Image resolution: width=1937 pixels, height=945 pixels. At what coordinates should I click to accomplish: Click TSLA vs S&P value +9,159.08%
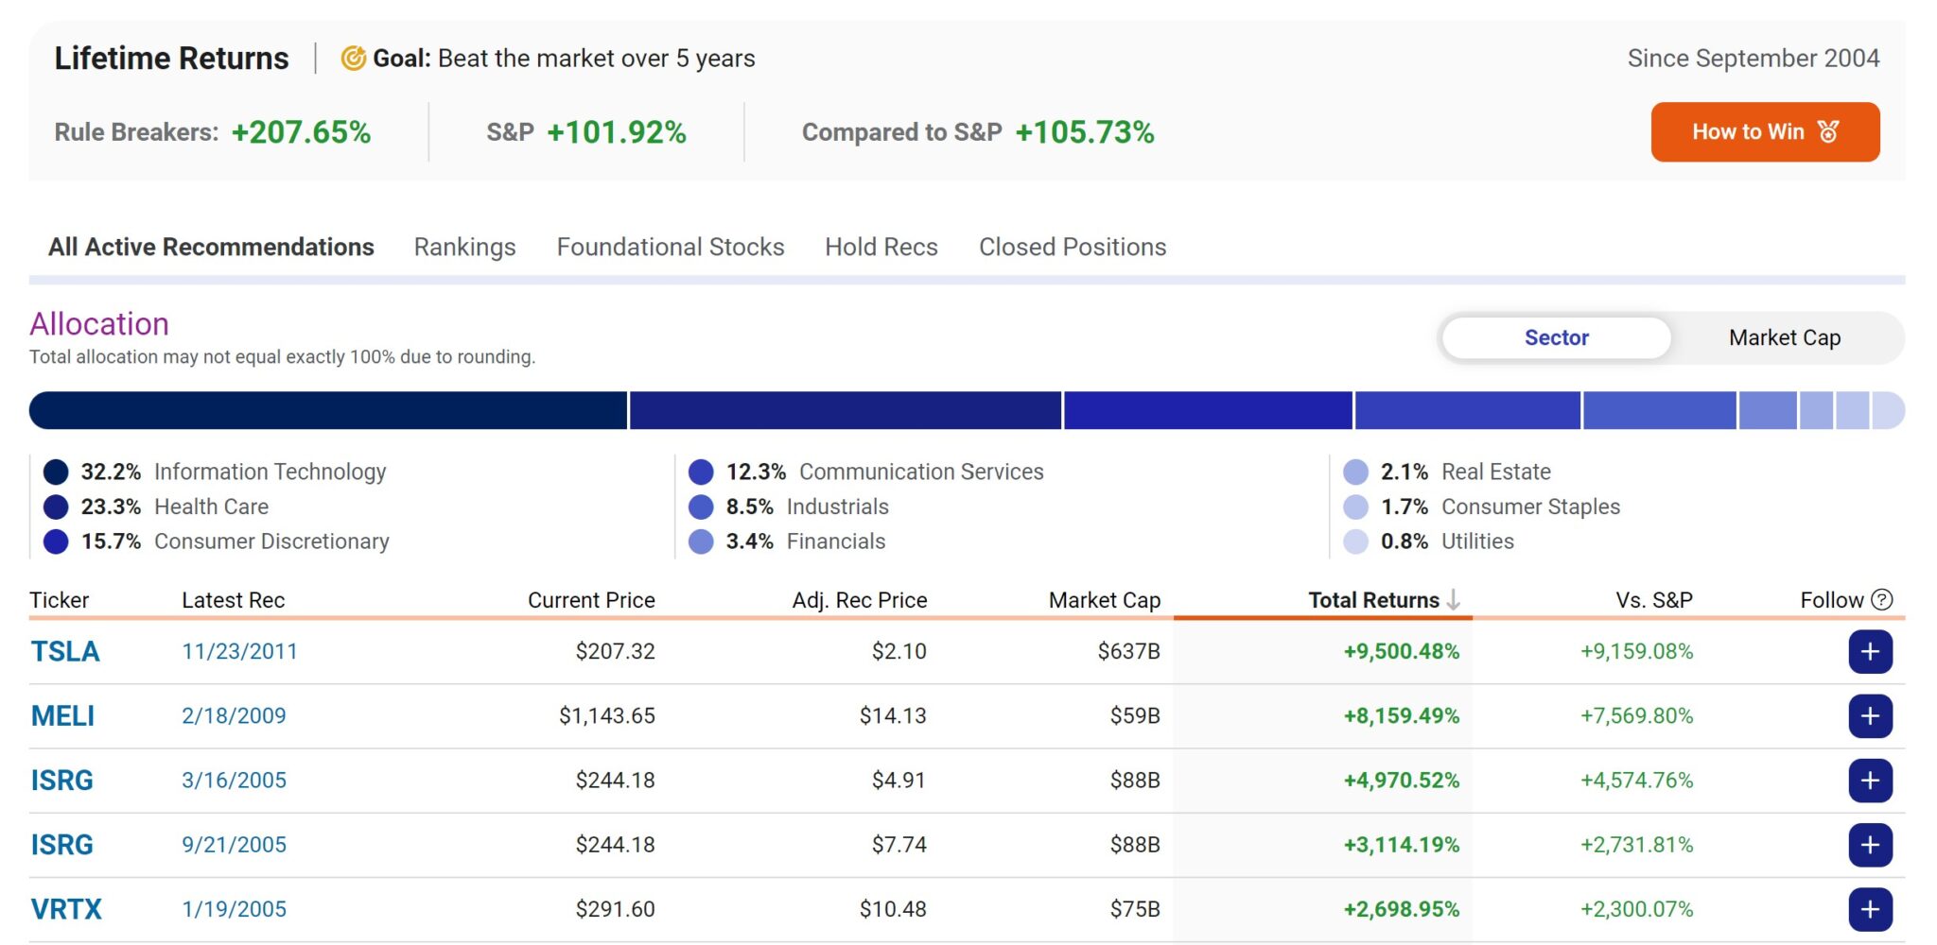[1636, 652]
